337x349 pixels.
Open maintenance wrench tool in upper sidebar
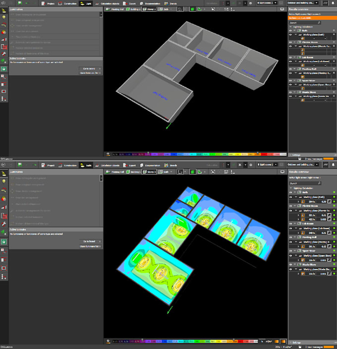click(4, 53)
